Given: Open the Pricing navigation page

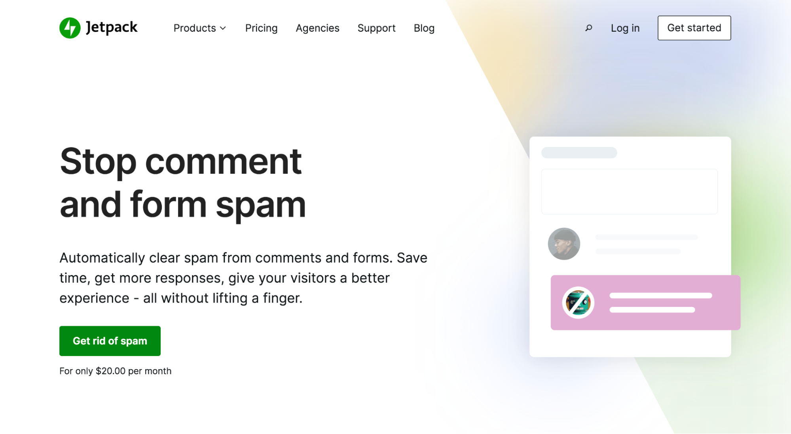Looking at the screenshot, I should (x=261, y=28).
